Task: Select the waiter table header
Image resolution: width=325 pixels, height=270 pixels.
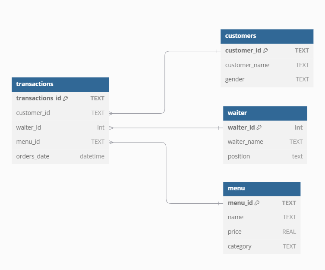Action: click(x=265, y=113)
